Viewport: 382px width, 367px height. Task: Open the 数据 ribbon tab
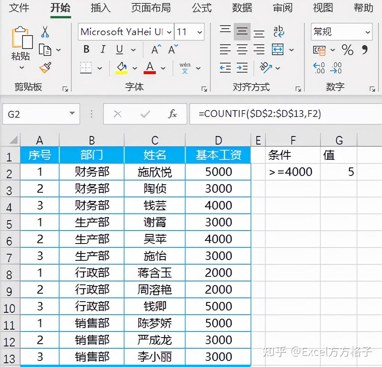tap(242, 8)
